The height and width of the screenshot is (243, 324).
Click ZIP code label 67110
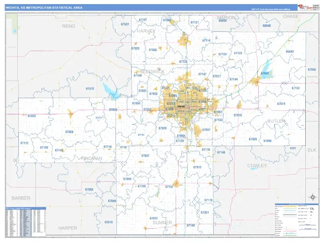(x=206, y=150)
